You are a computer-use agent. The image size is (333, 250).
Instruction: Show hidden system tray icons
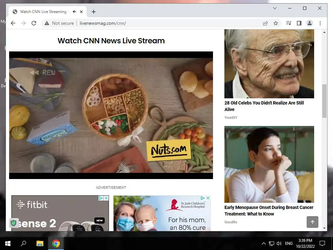point(263,243)
